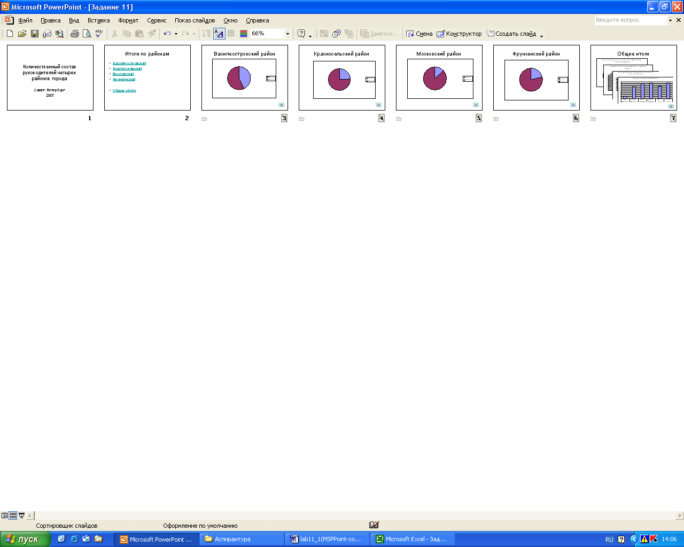
Task: Select Московский район slide thumbnail
Action: (439, 77)
